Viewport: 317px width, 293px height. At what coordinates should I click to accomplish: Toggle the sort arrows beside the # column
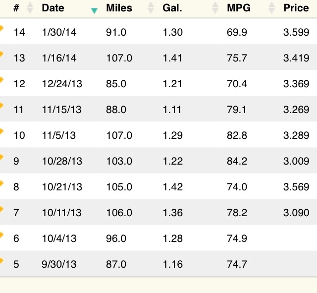pyautogui.click(x=30, y=8)
